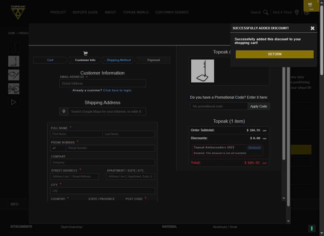324x236 pixels.
Task: Click the Google Maps address search field
Action: 107,111
